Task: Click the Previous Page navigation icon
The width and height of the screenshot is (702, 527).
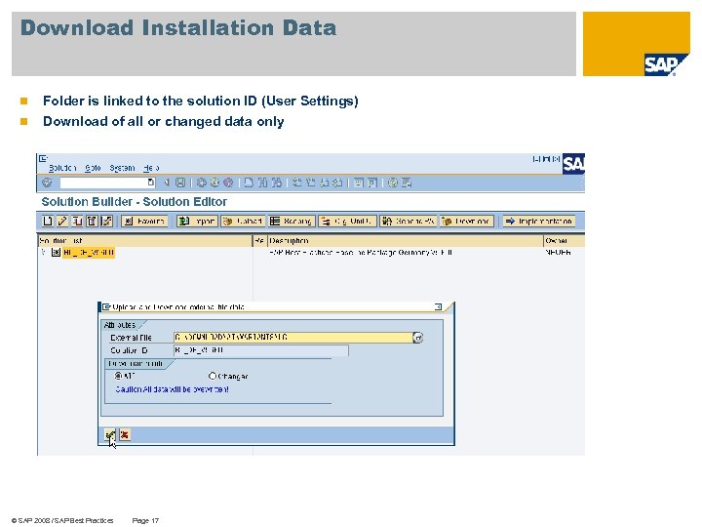Action: click(311, 182)
